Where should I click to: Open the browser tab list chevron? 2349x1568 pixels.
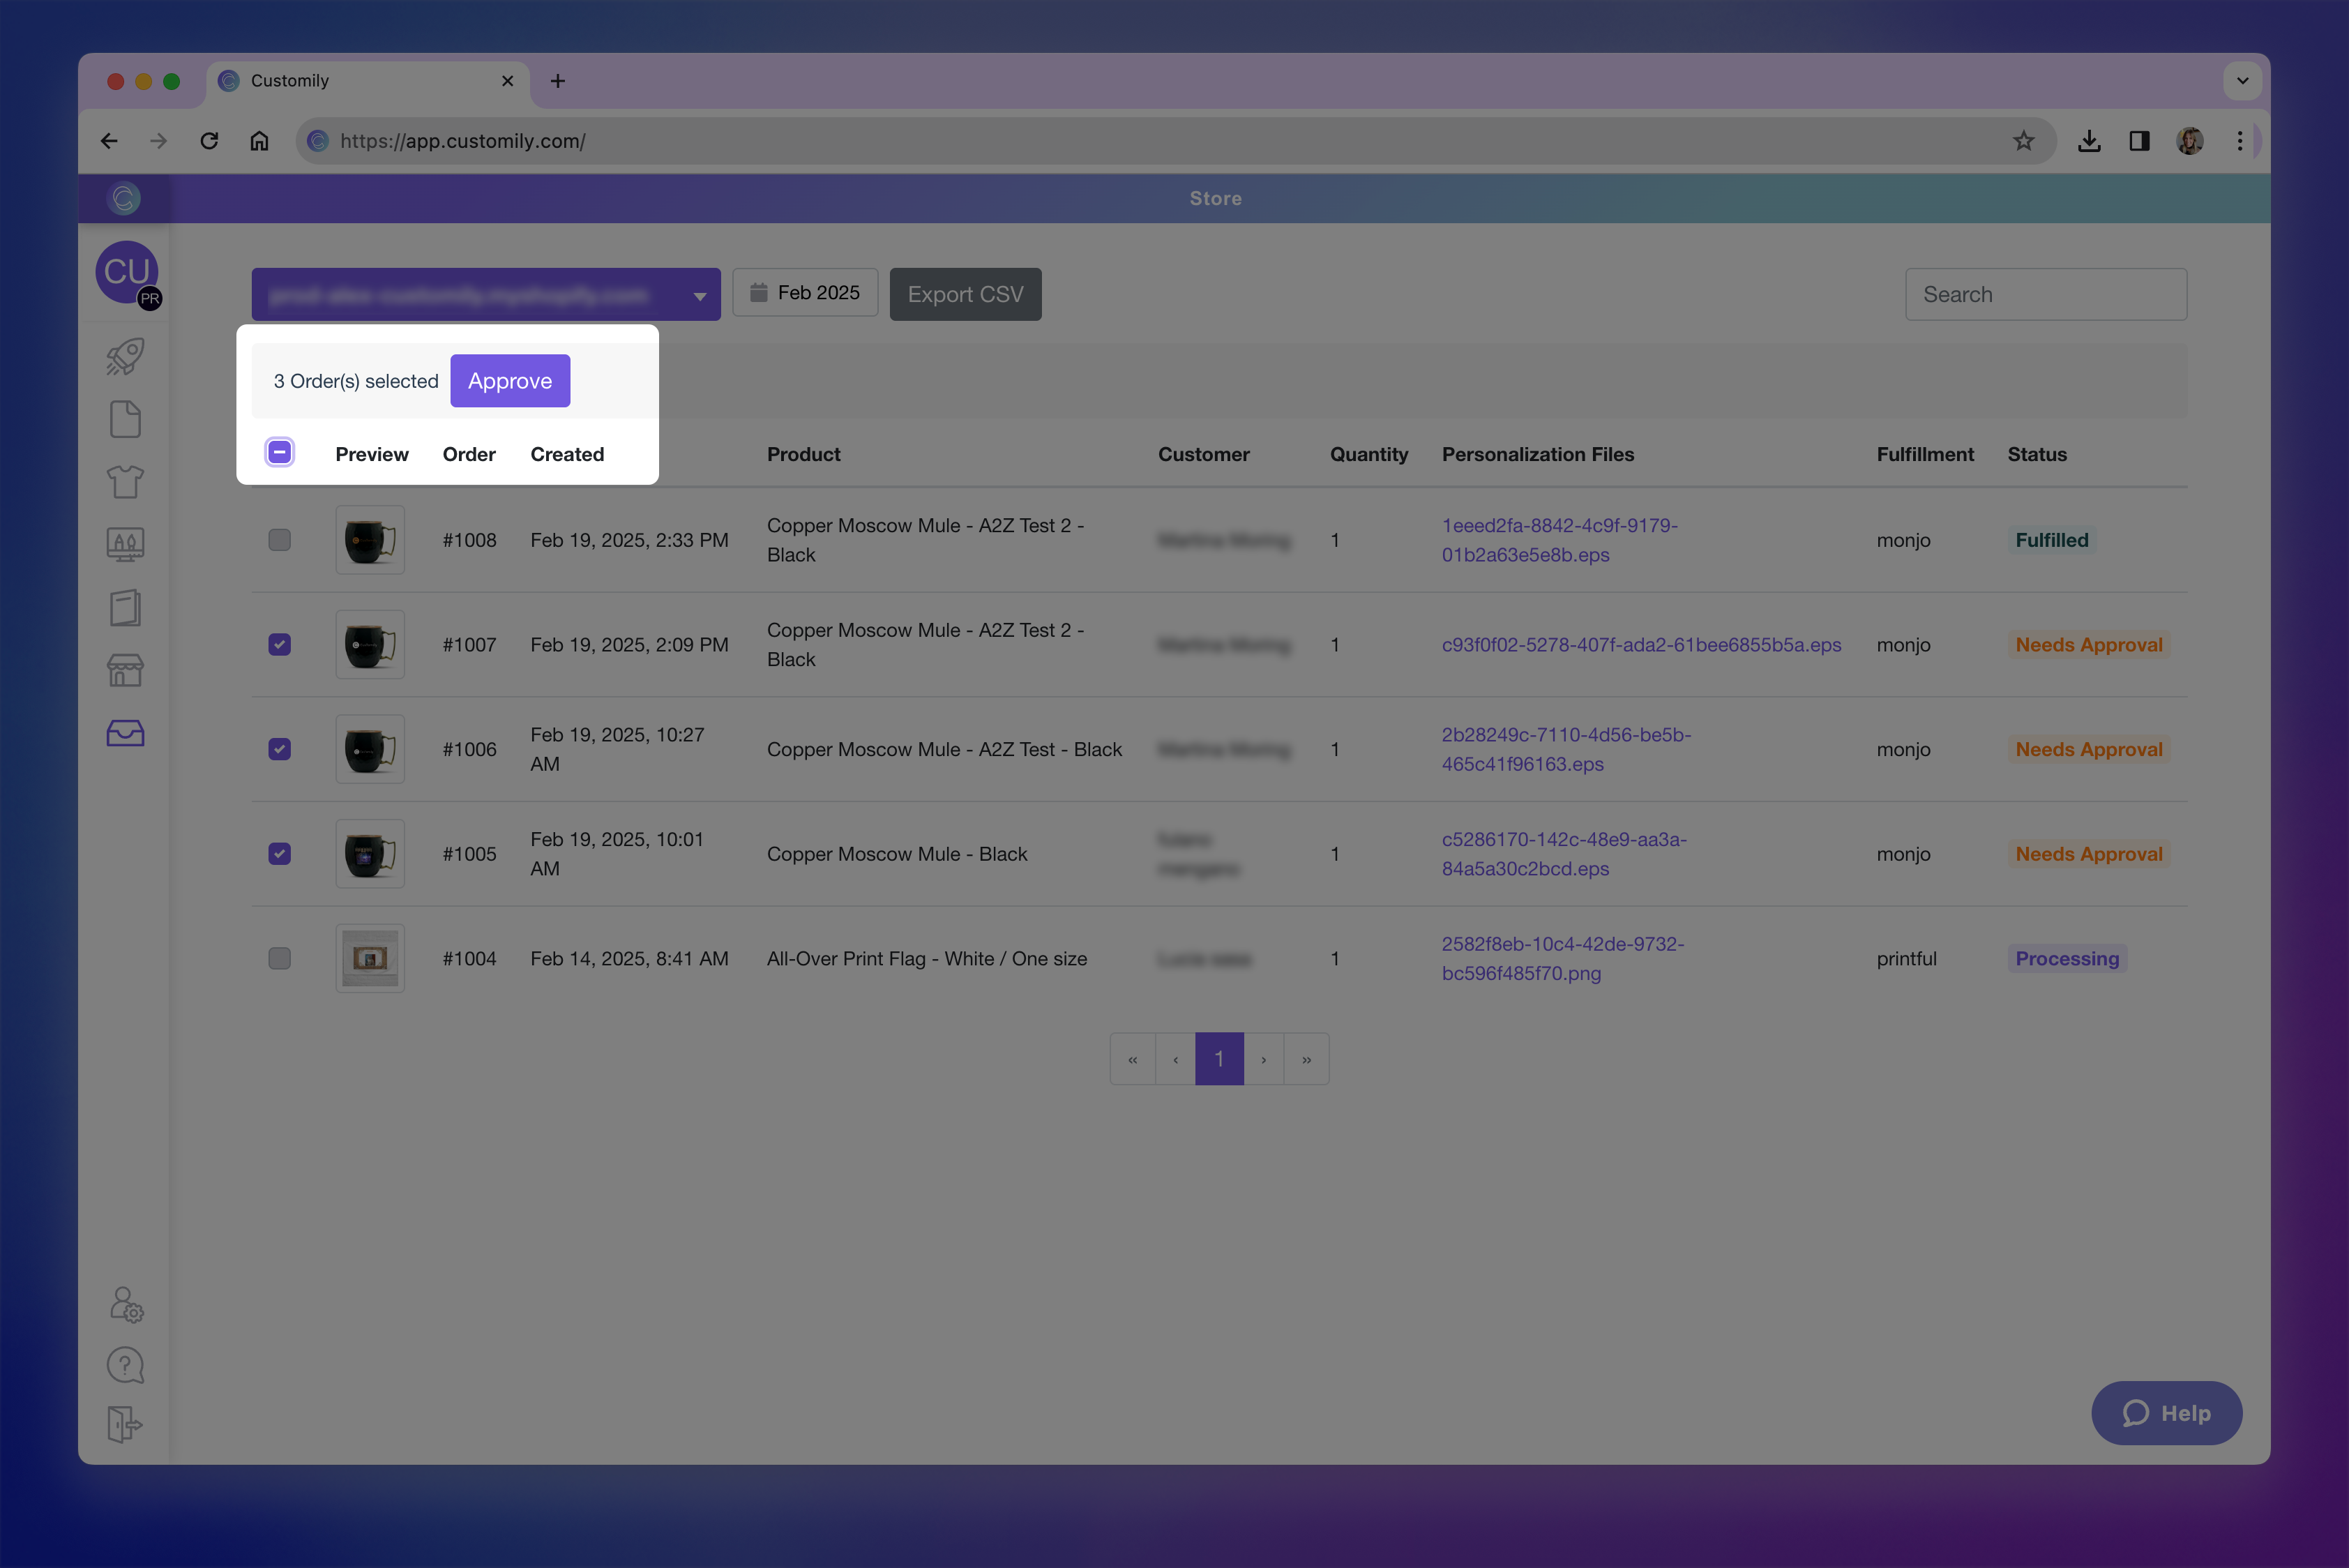pos(2242,81)
